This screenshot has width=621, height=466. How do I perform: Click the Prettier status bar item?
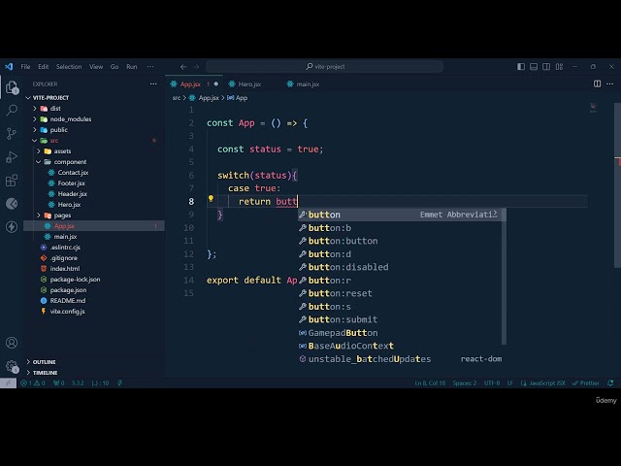[585, 383]
